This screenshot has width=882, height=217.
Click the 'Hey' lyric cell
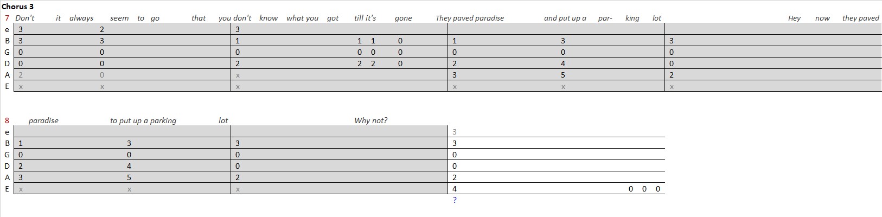[794, 18]
